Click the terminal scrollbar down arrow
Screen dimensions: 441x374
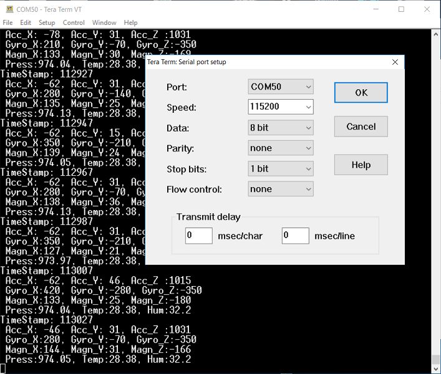click(436, 368)
